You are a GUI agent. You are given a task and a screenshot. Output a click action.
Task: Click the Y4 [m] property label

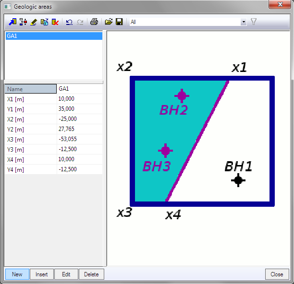(x=31, y=170)
